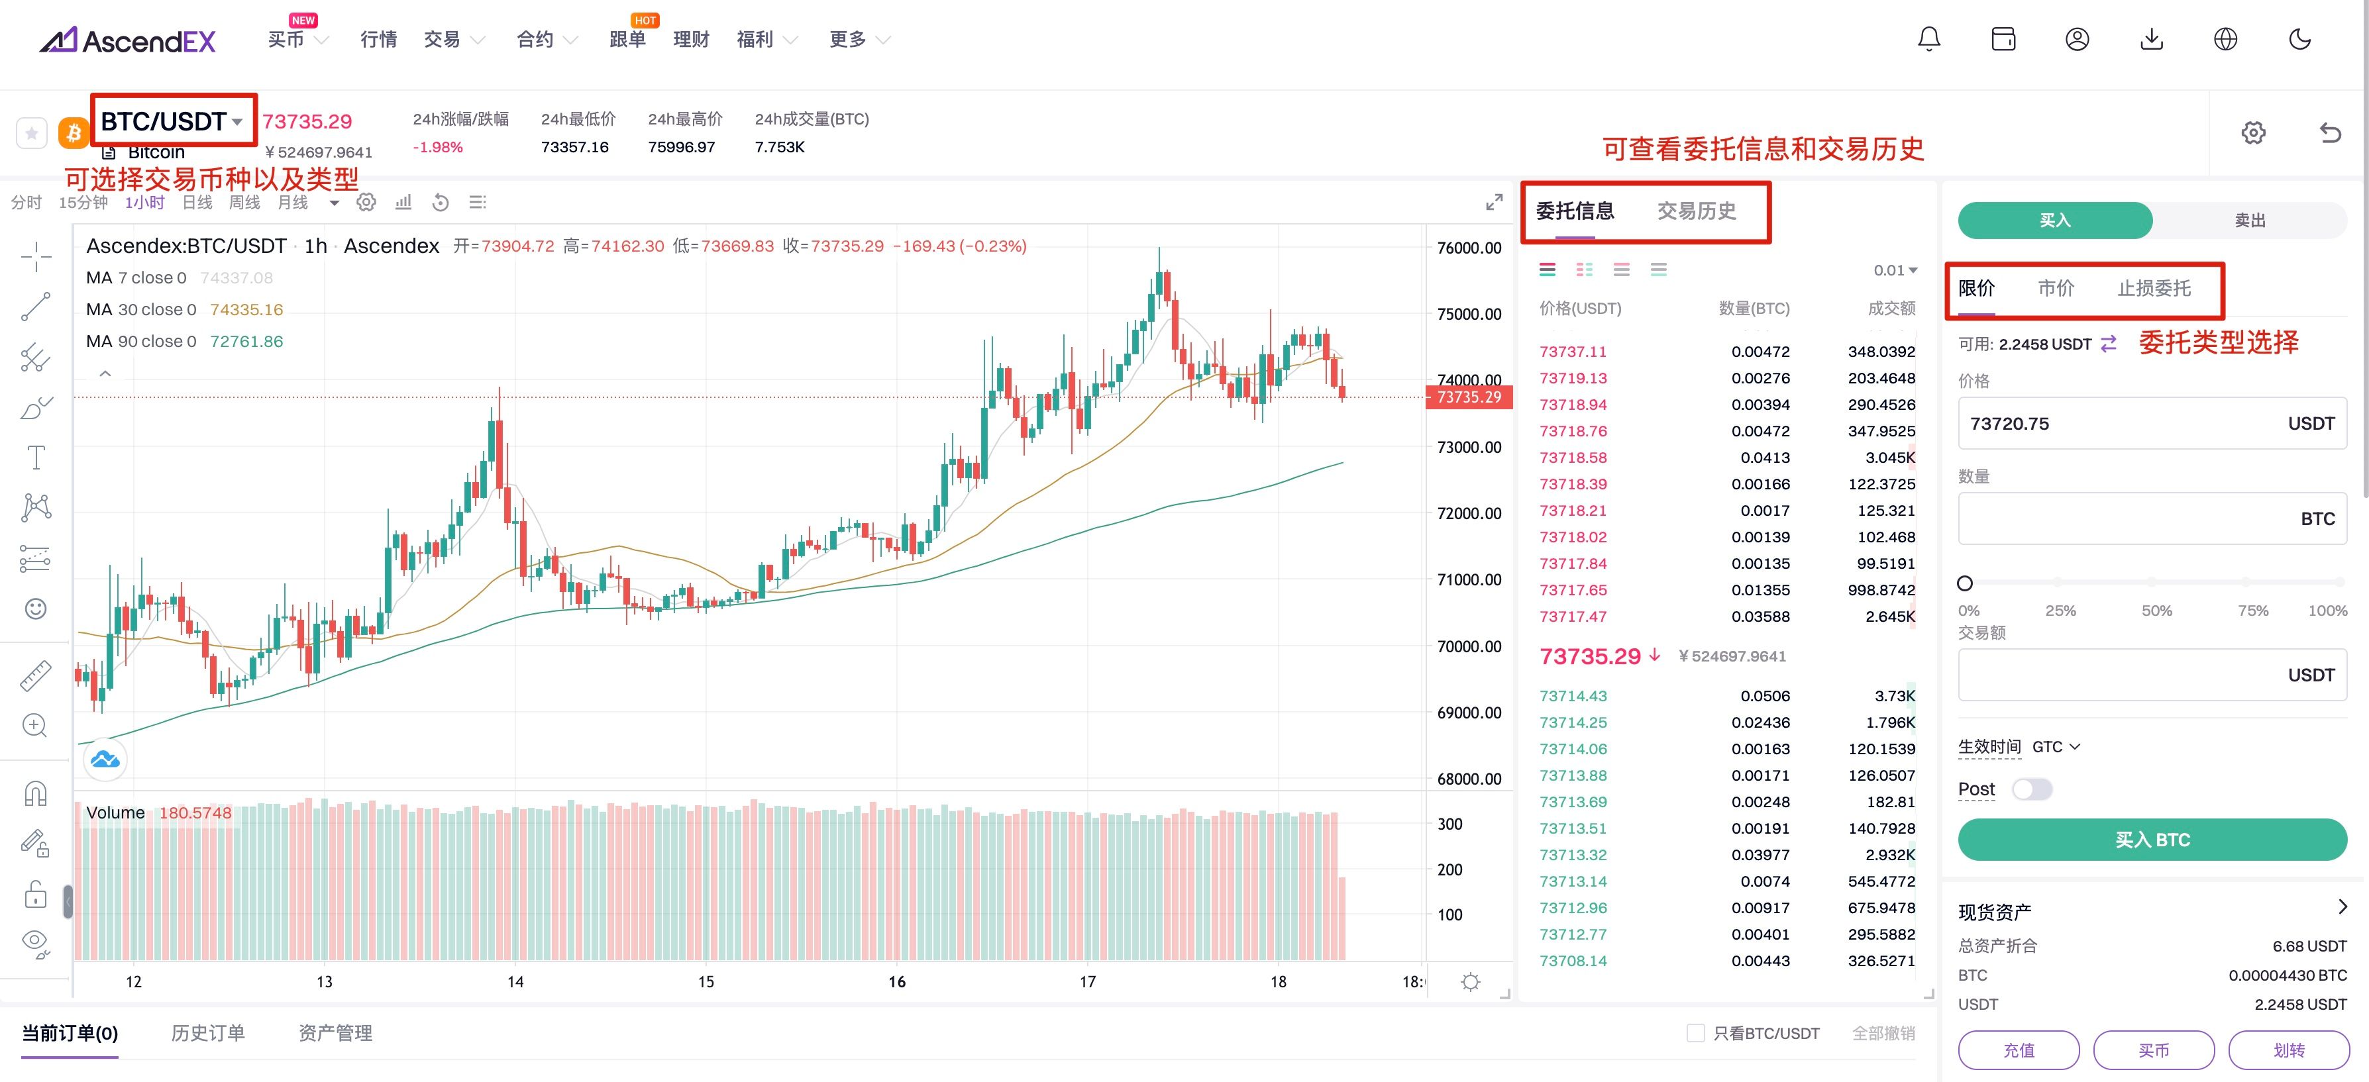Select the chart text tool
Viewport: 2369px width, 1082px height.
click(36, 458)
